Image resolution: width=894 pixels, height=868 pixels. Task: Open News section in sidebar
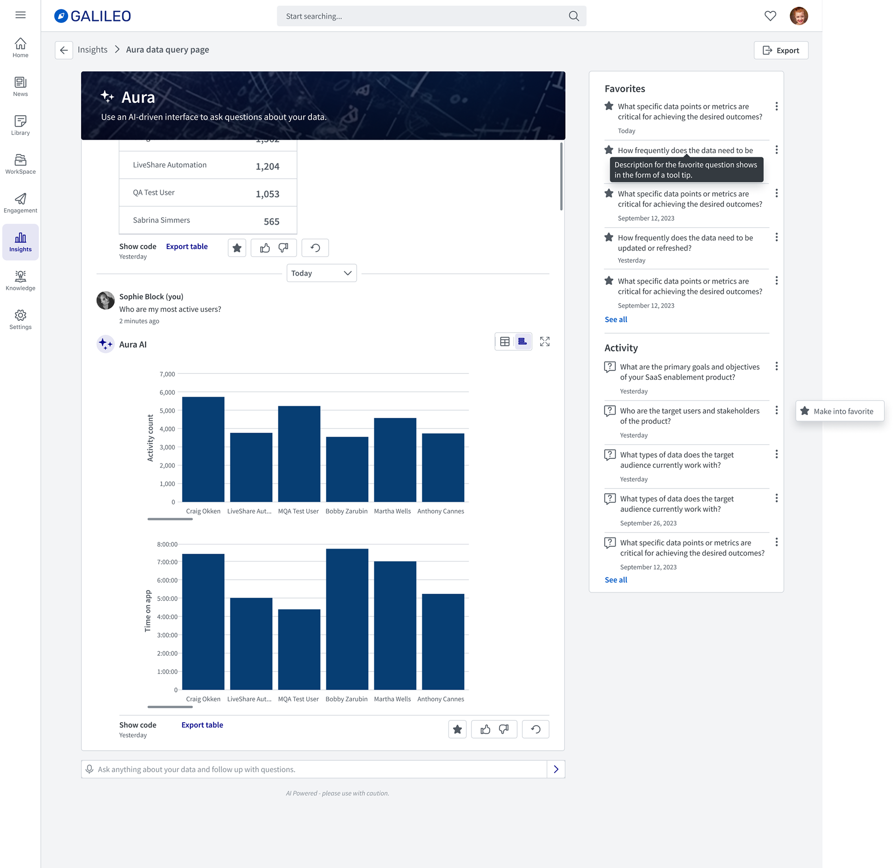[x=20, y=87]
